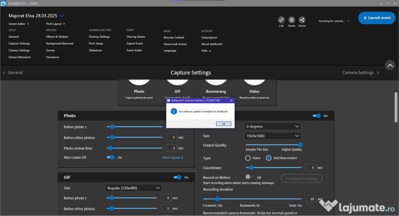Expand the Help menu
The height and width of the screenshot is (216, 399).
click(x=206, y=51)
